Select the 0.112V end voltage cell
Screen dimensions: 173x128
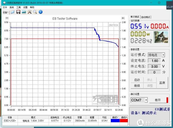tap(67, 121)
